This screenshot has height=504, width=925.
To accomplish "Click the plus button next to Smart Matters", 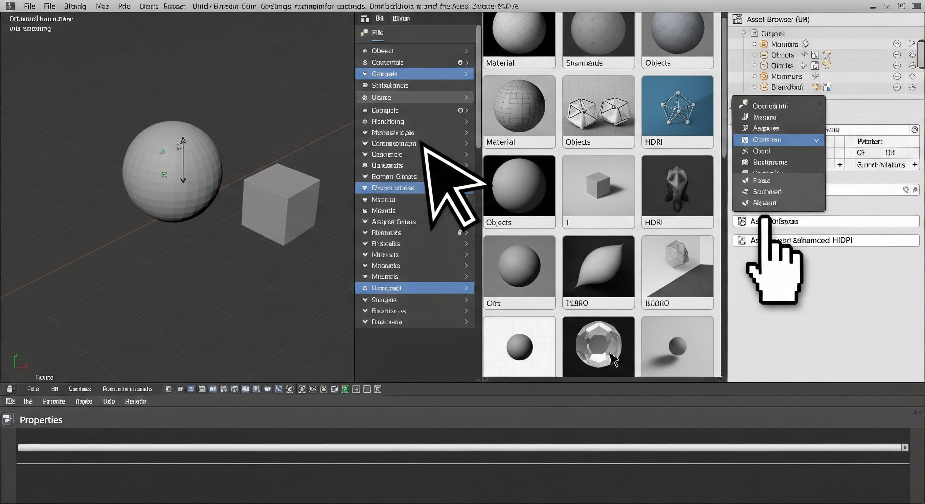I will [x=915, y=165].
